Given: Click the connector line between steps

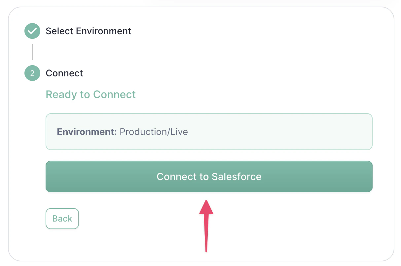Looking at the screenshot, I should pyautogui.click(x=33, y=52).
